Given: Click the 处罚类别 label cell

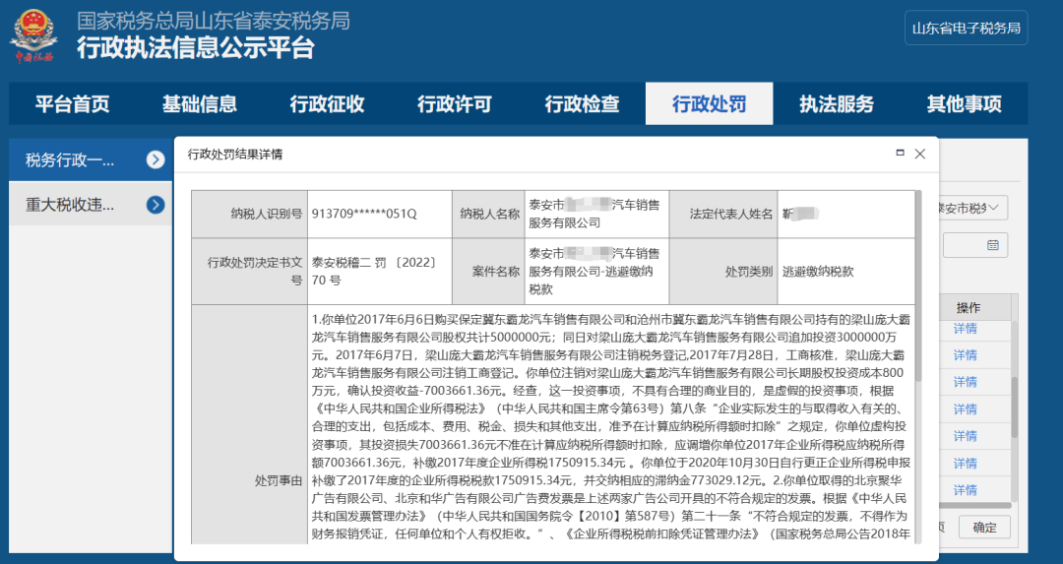Looking at the screenshot, I should point(723,271).
